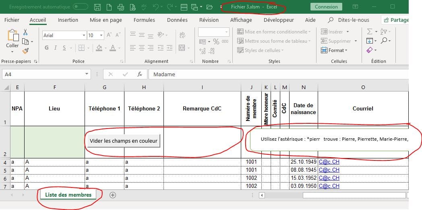Image resolution: width=422 pixels, height=210 pixels.
Task: Add a new sheet with plus icon
Action: pyautogui.click(x=113, y=195)
